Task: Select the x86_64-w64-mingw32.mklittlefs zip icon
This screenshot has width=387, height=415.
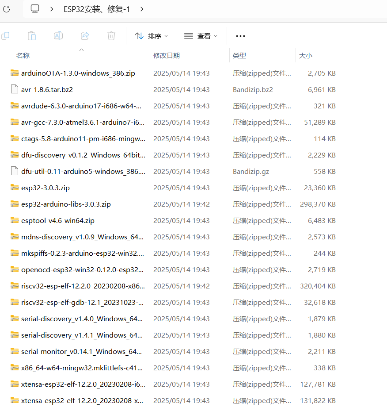Action: tap(15, 368)
